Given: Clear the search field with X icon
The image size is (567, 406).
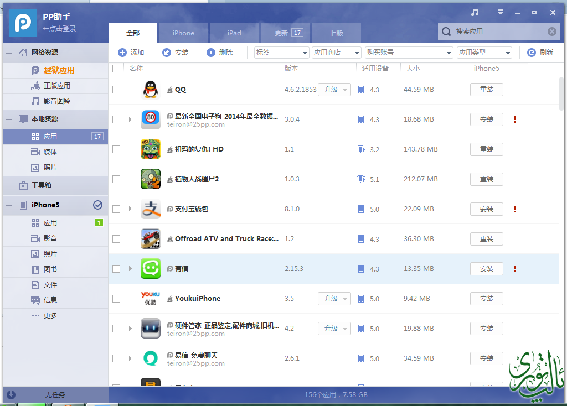Looking at the screenshot, I should [552, 32].
